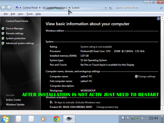Click the Back navigation arrow

(x=3, y=8)
